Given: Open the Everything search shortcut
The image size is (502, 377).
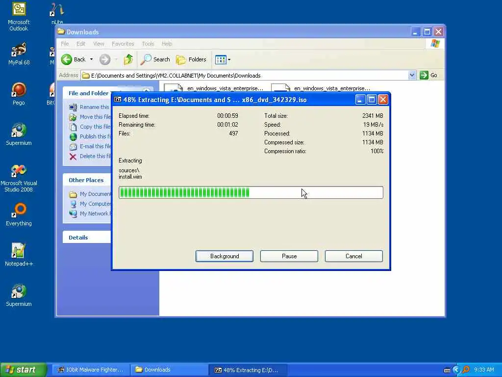Looking at the screenshot, I should click(19, 215).
